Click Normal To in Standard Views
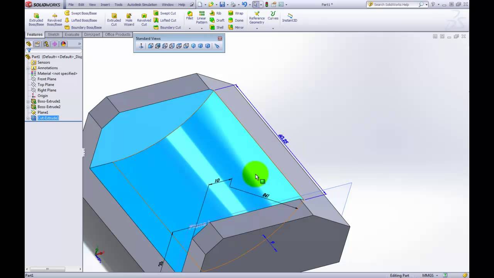The image size is (494, 278). click(141, 46)
